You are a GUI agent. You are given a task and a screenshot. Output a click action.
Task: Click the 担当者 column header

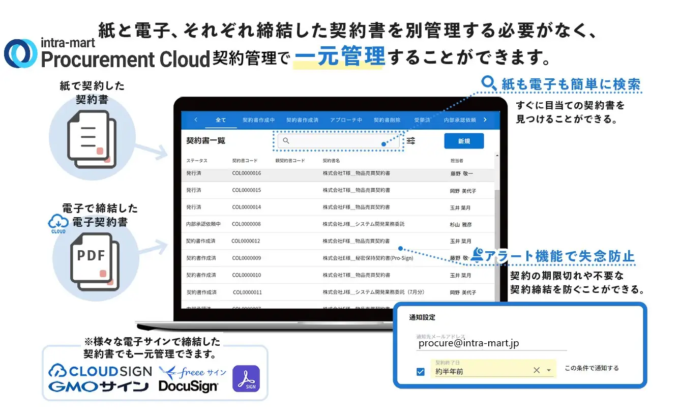pyautogui.click(x=457, y=161)
